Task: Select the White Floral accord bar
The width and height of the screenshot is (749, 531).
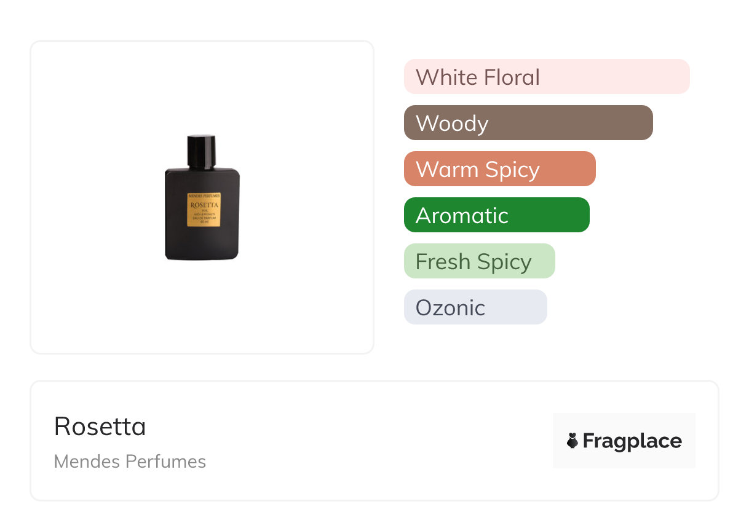Action: (546, 77)
